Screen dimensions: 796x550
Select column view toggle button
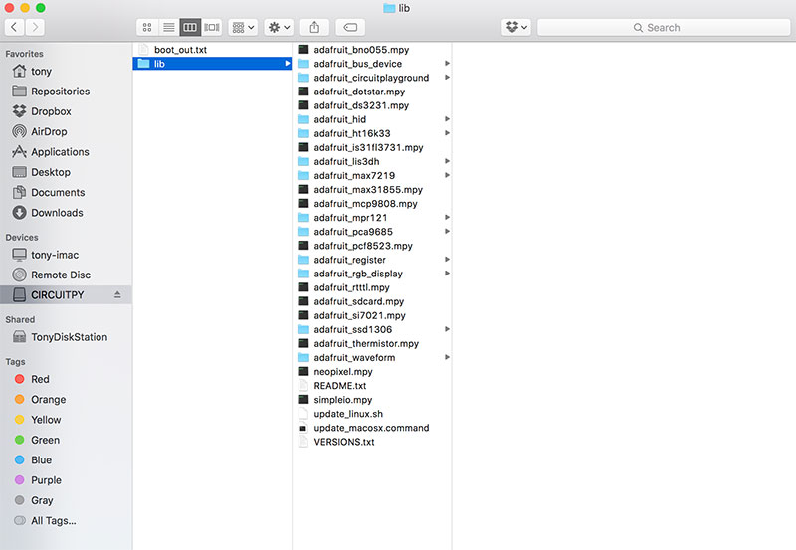click(189, 27)
